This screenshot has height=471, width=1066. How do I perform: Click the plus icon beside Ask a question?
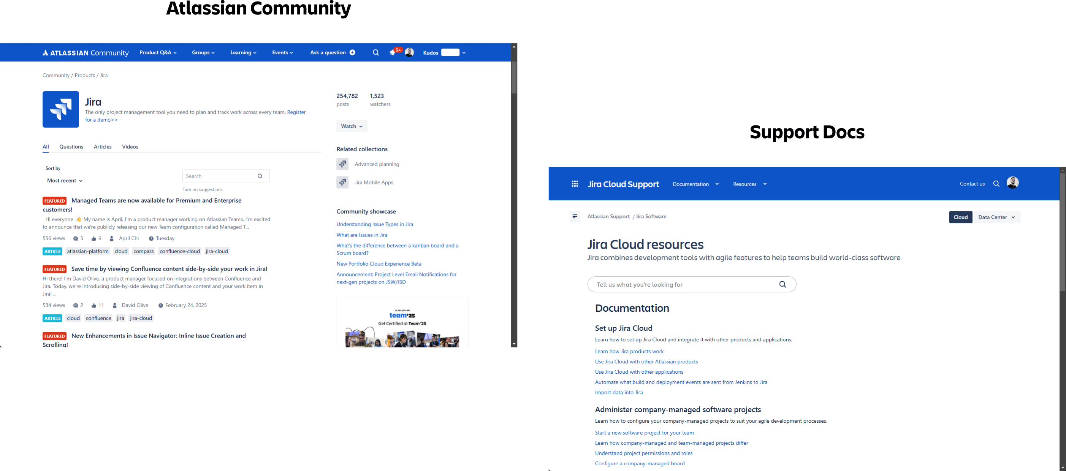[x=352, y=52]
